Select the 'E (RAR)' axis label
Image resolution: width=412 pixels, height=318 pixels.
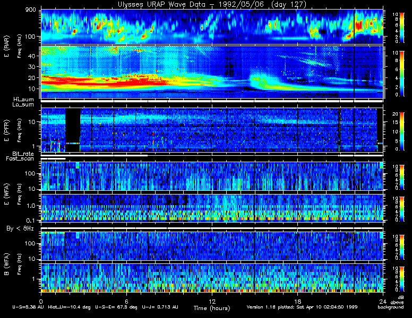(7, 46)
